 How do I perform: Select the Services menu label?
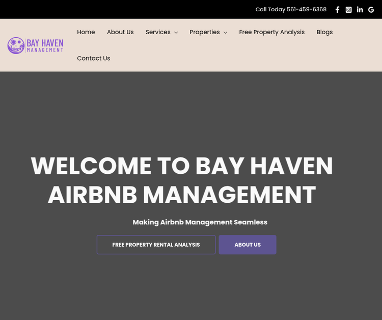(158, 32)
